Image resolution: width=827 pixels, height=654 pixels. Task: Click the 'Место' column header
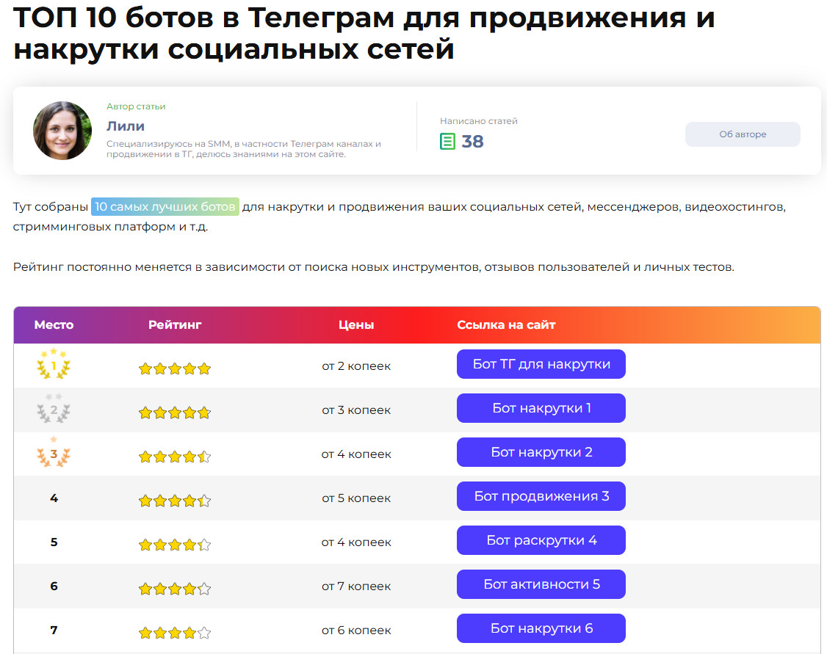54,324
